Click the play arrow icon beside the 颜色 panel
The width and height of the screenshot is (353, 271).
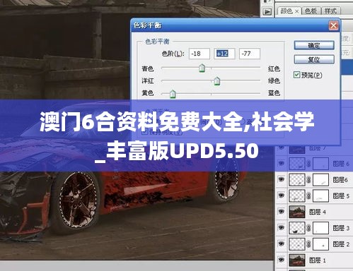[267, 11]
